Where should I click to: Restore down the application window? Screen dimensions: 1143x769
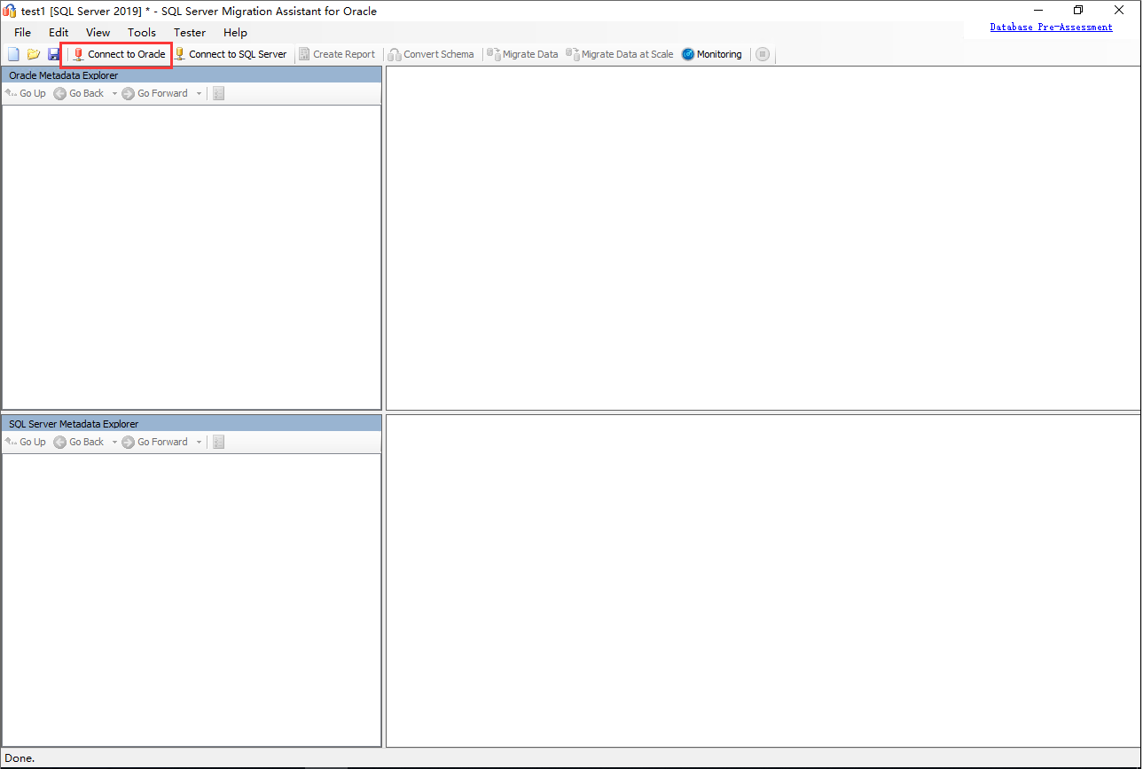point(1078,10)
